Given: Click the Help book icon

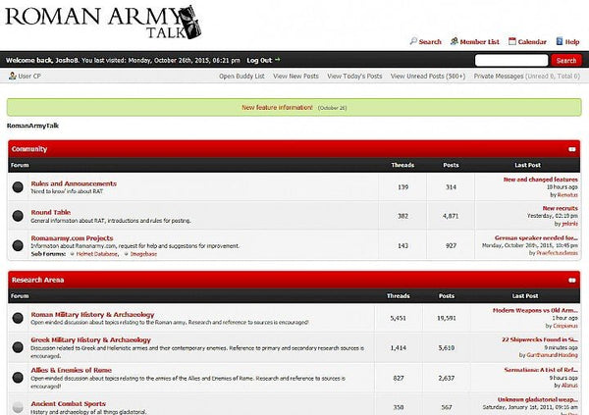Looking at the screenshot, I should (560, 41).
